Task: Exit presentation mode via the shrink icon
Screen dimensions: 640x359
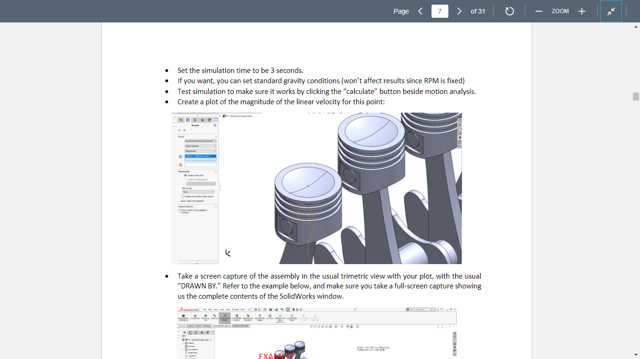Action: [x=611, y=11]
